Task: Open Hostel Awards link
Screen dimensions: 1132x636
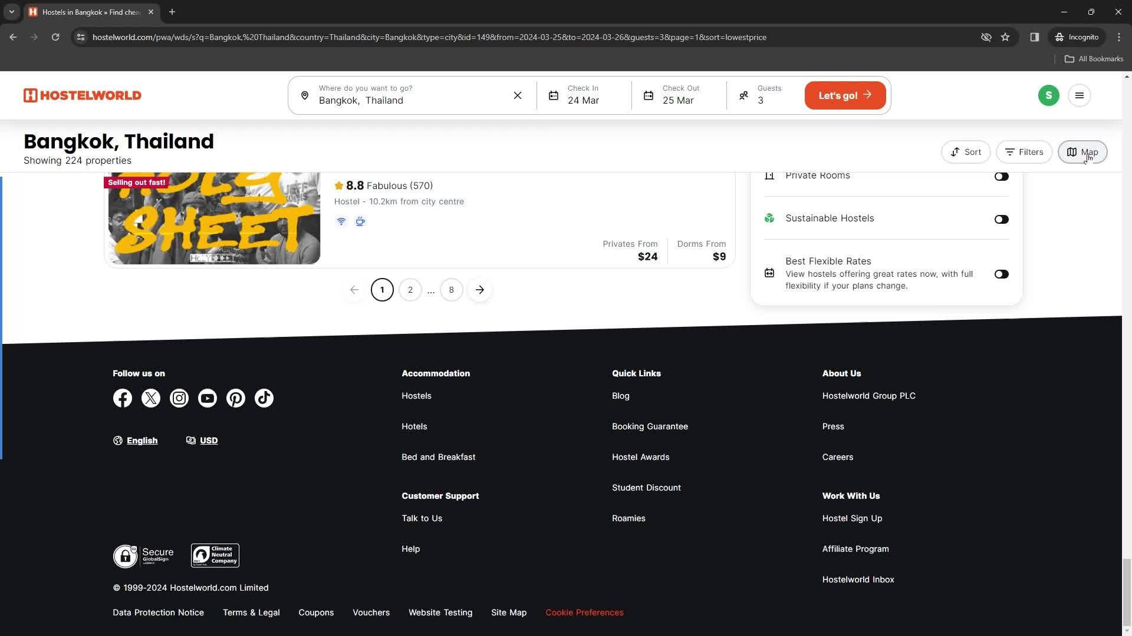Action: pos(641,458)
